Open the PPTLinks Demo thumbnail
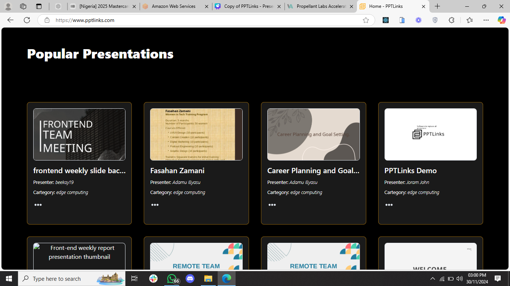This screenshot has width=510, height=286. pyautogui.click(x=430, y=134)
